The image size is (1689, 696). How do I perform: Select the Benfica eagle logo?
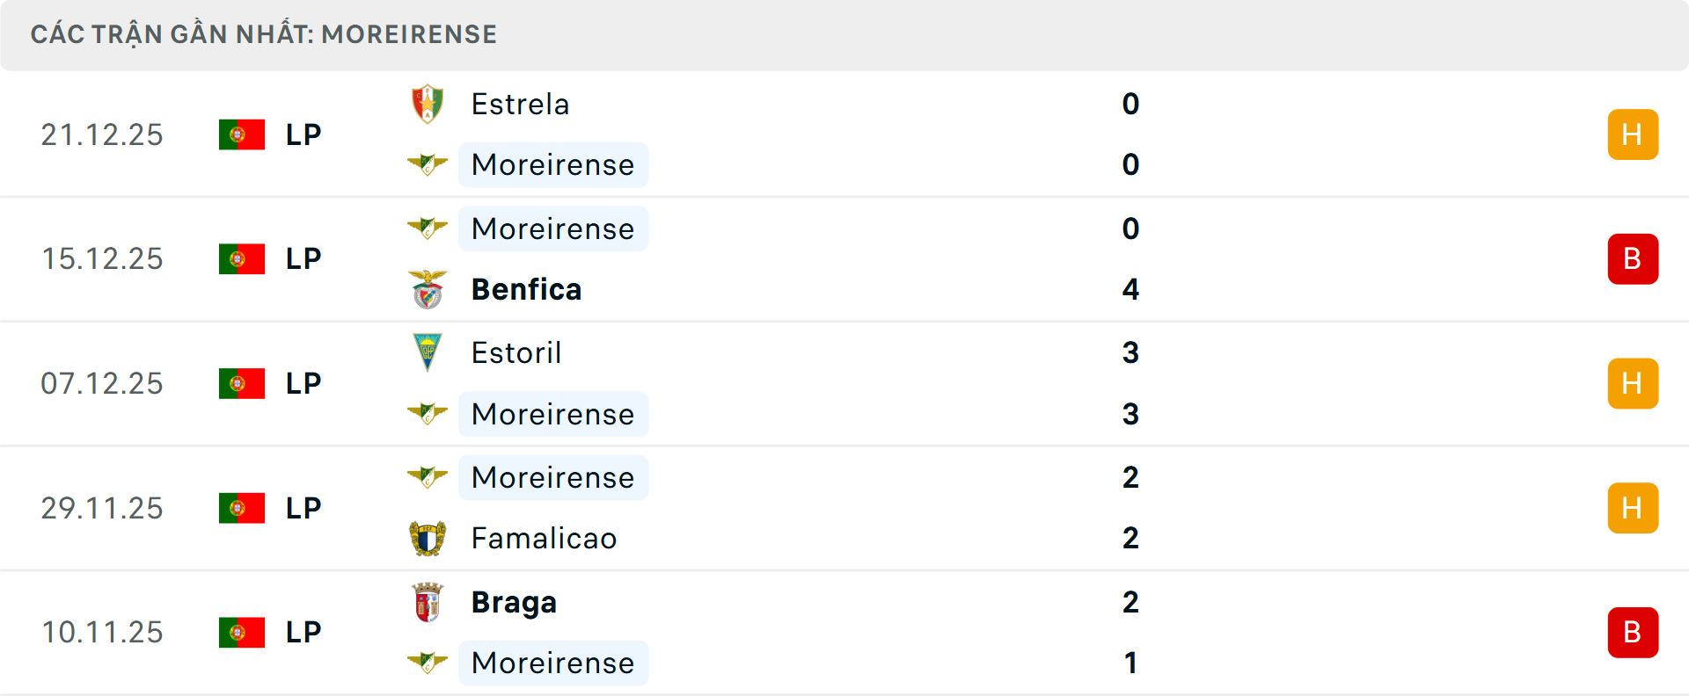click(428, 289)
